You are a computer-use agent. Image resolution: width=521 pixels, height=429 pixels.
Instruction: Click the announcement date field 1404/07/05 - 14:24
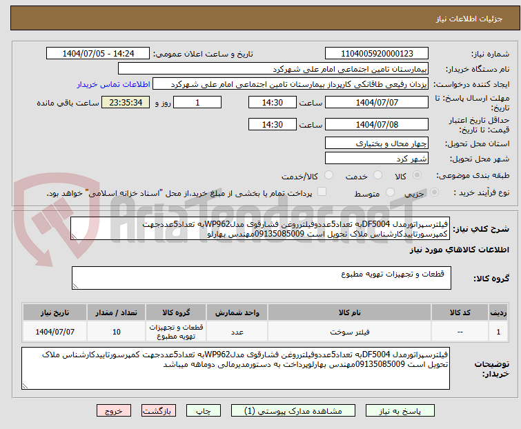(98, 54)
